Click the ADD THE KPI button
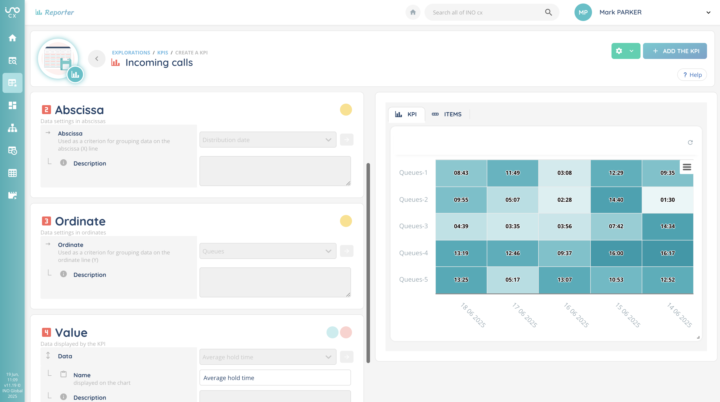Viewport: 720px width, 402px height. click(675, 51)
